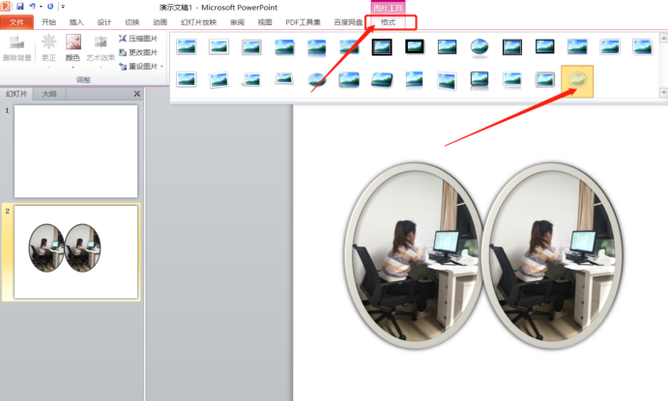Screen dimensions: 669x401
Task: Open the PDF工具集 tab
Action: [303, 22]
